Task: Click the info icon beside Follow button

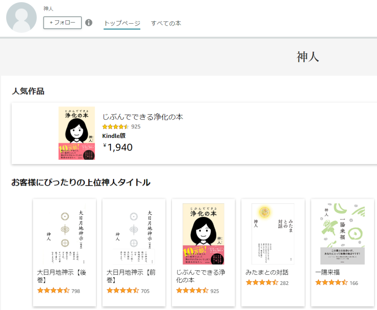Action: coord(89,23)
